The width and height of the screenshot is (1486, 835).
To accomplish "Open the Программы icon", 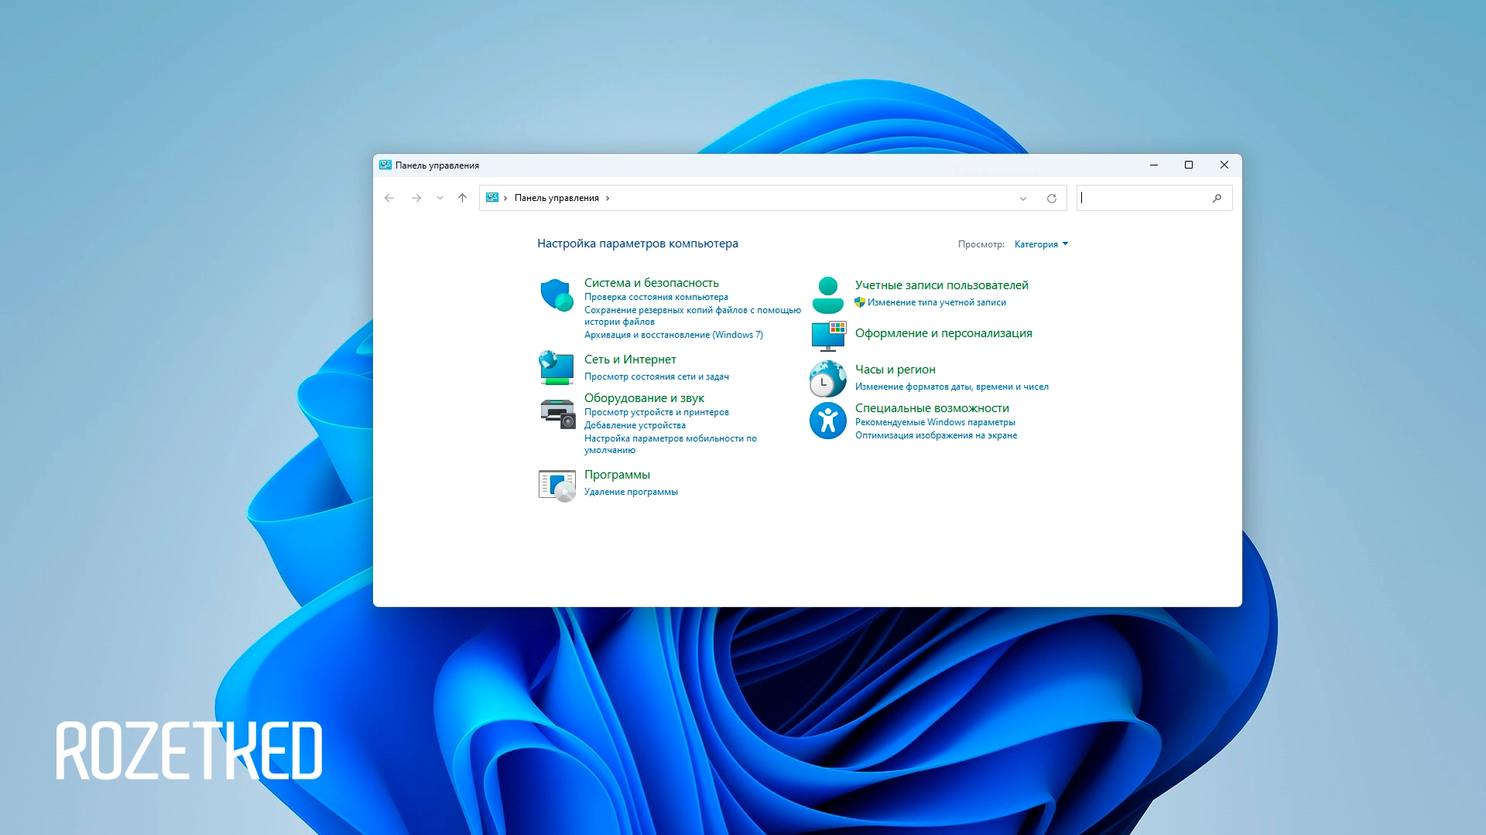I will click(557, 485).
